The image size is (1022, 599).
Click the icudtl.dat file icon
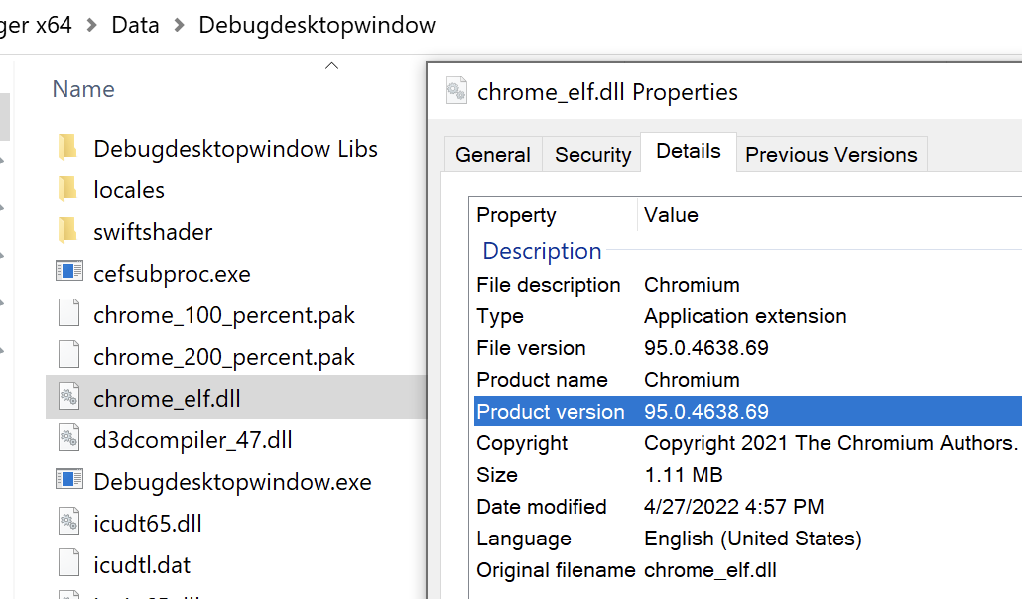pyautogui.click(x=69, y=563)
